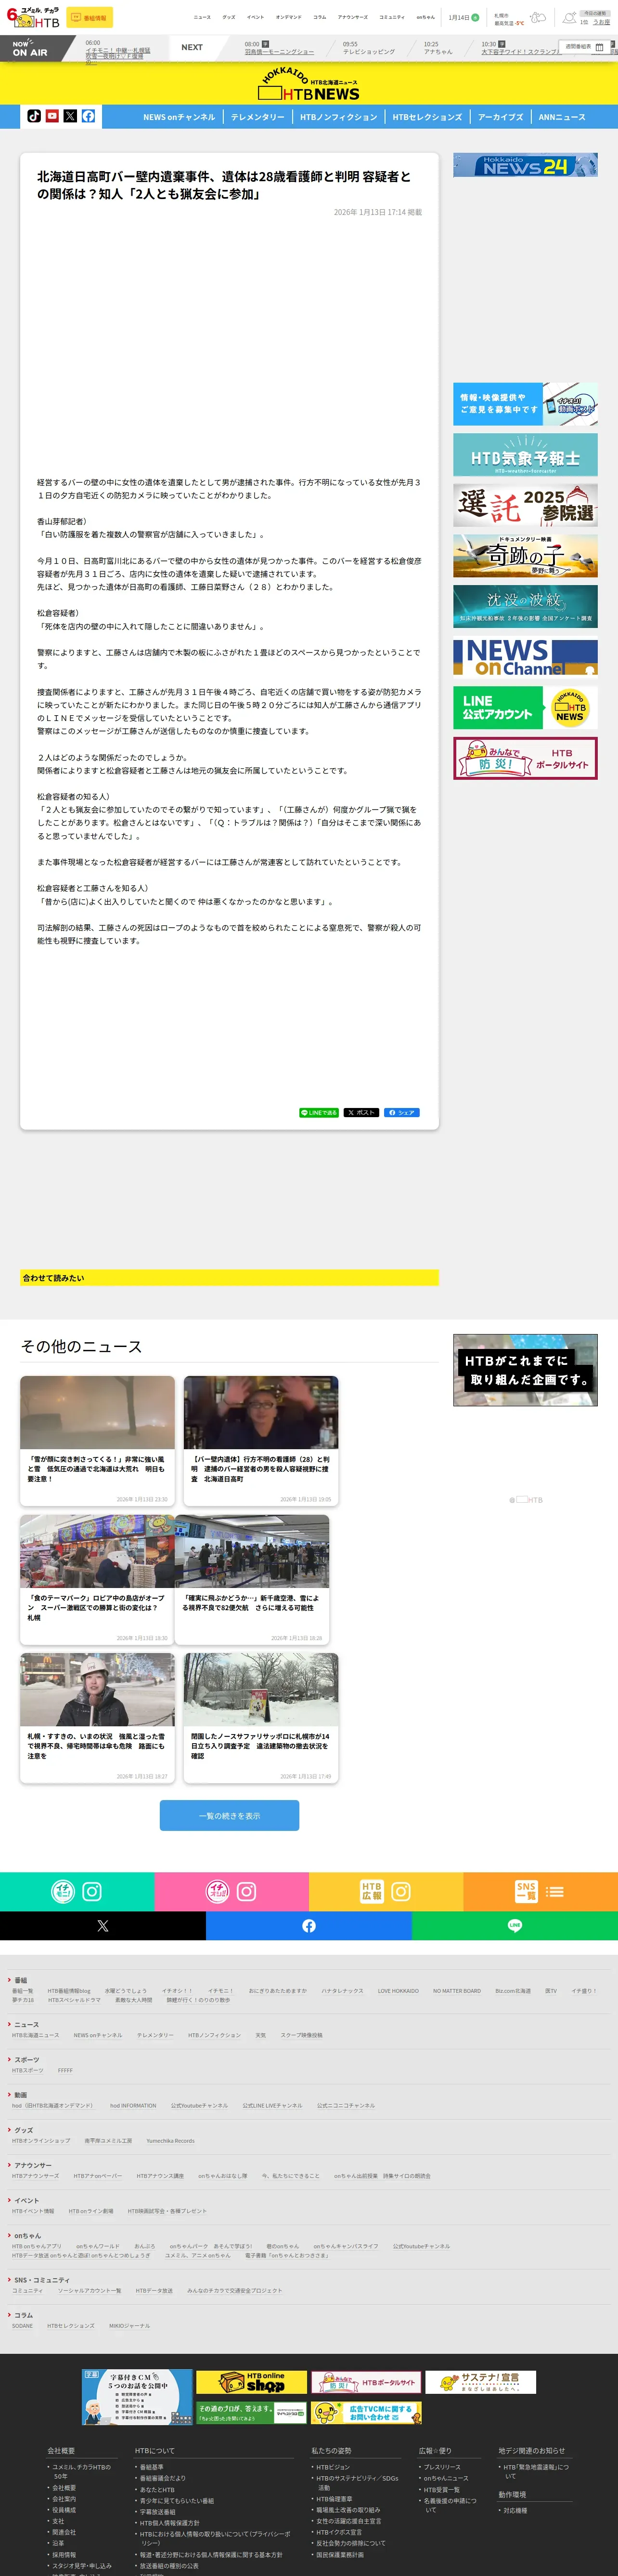Image resolution: width=618 pixels, height=2576 pixels.
Task: Open SNS一覧 list icon in orange bar
Action: [555, 1892]
